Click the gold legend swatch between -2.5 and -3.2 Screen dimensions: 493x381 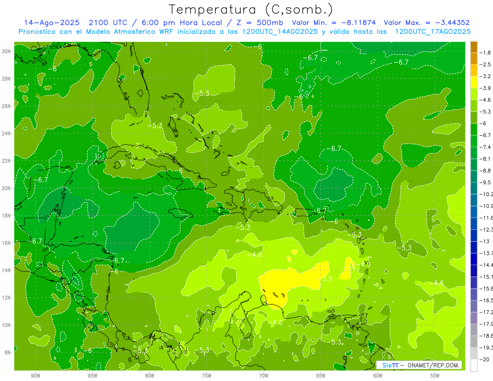474,71
